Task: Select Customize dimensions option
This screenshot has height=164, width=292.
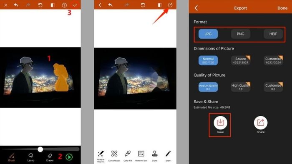Action: (273, 60)
